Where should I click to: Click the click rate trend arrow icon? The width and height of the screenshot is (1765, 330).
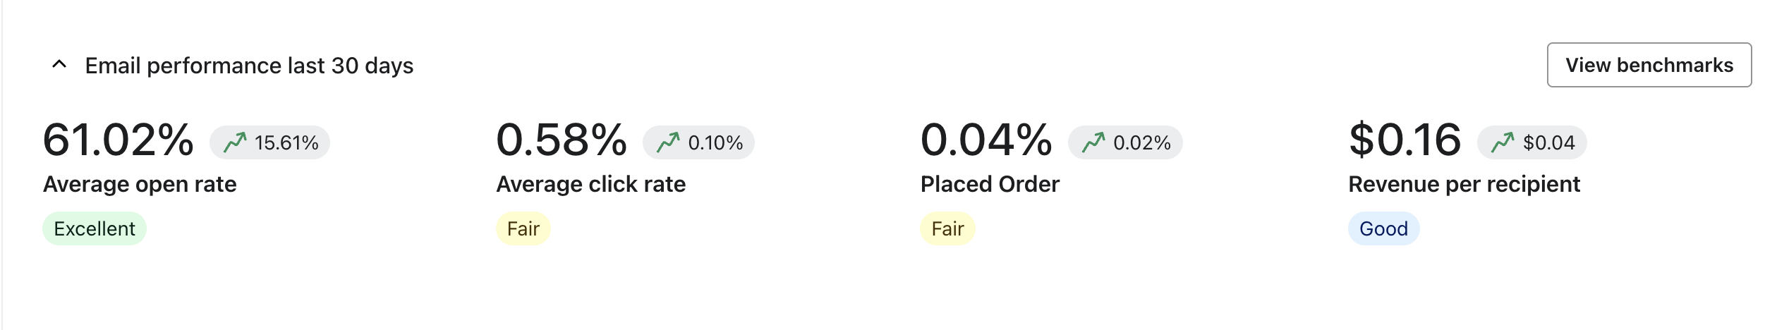(x=668, y=142)
